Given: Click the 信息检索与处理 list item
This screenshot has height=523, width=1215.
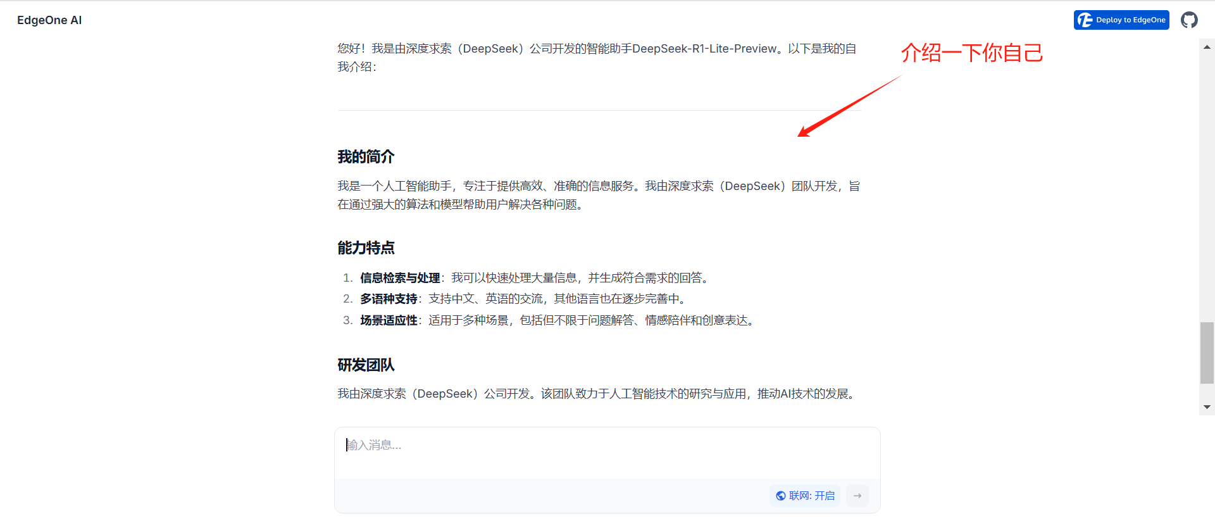Looking at the screenshot, I should 535,278.
